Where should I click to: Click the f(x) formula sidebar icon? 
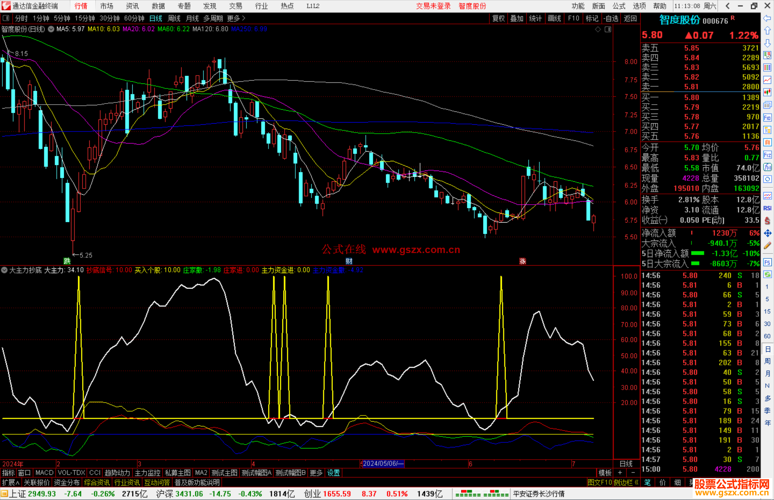point(767,167)
